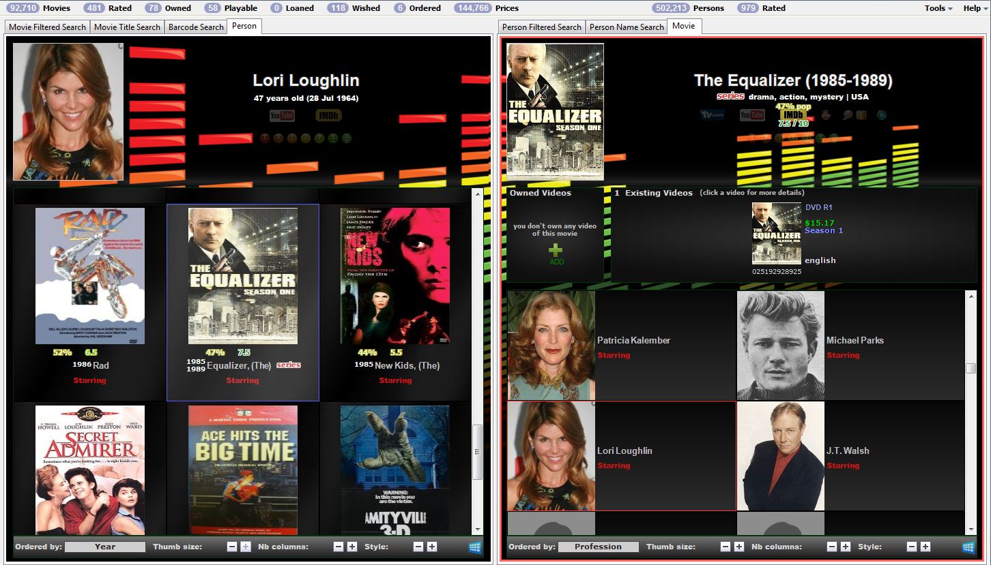Select next style in Movie panel
Viewport: 991px width, 565px height.
[925, 547]
